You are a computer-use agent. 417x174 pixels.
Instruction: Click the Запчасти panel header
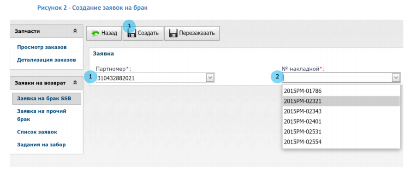pos(47,31)
